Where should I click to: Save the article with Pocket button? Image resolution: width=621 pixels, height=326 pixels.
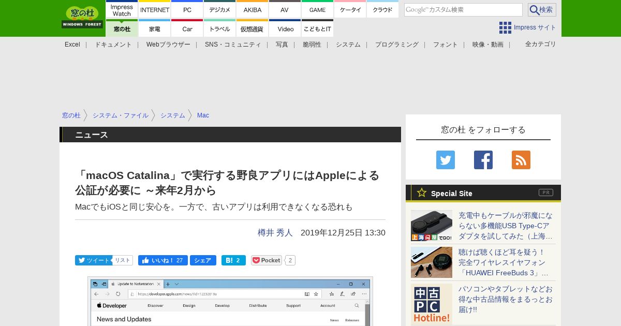tap(267, 260)
